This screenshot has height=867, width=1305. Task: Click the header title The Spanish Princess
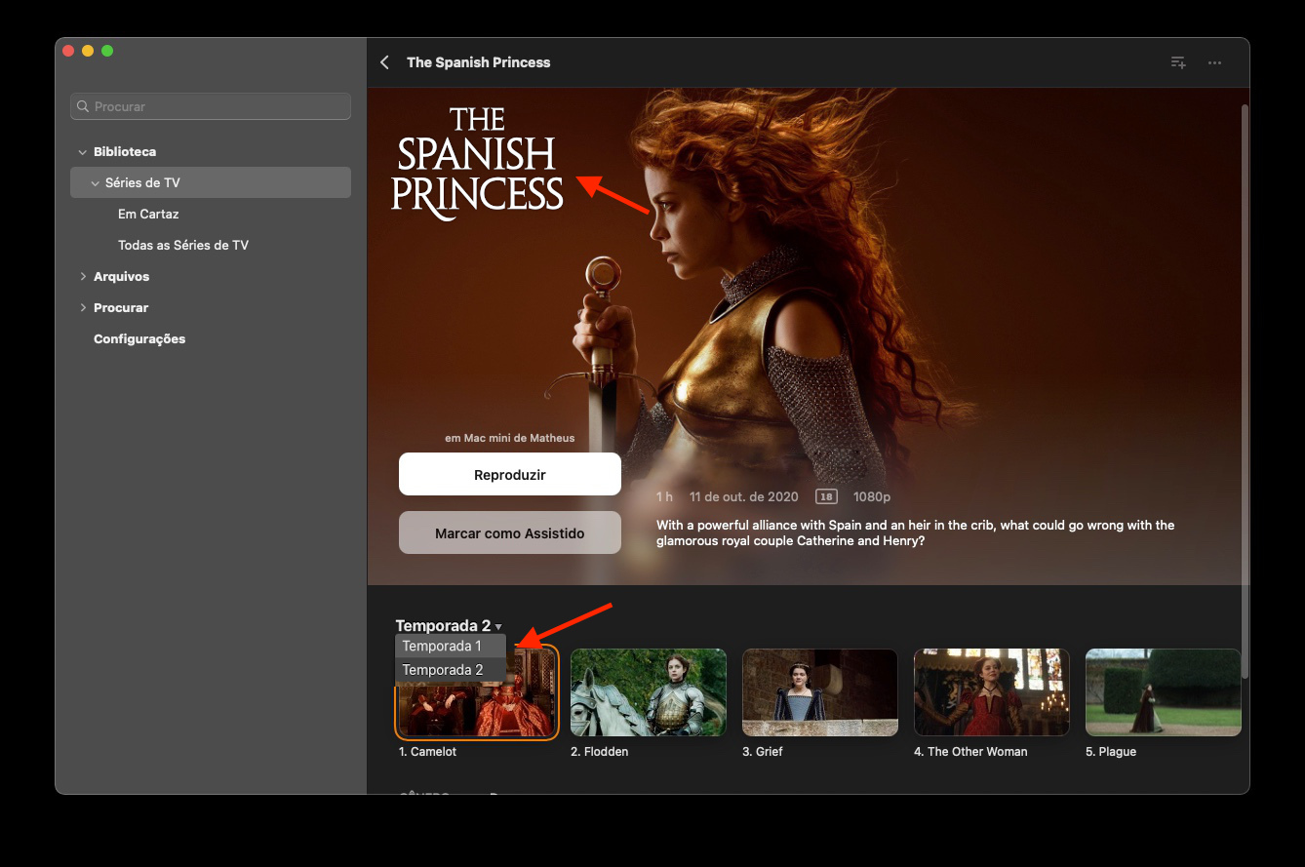point(479,62)
